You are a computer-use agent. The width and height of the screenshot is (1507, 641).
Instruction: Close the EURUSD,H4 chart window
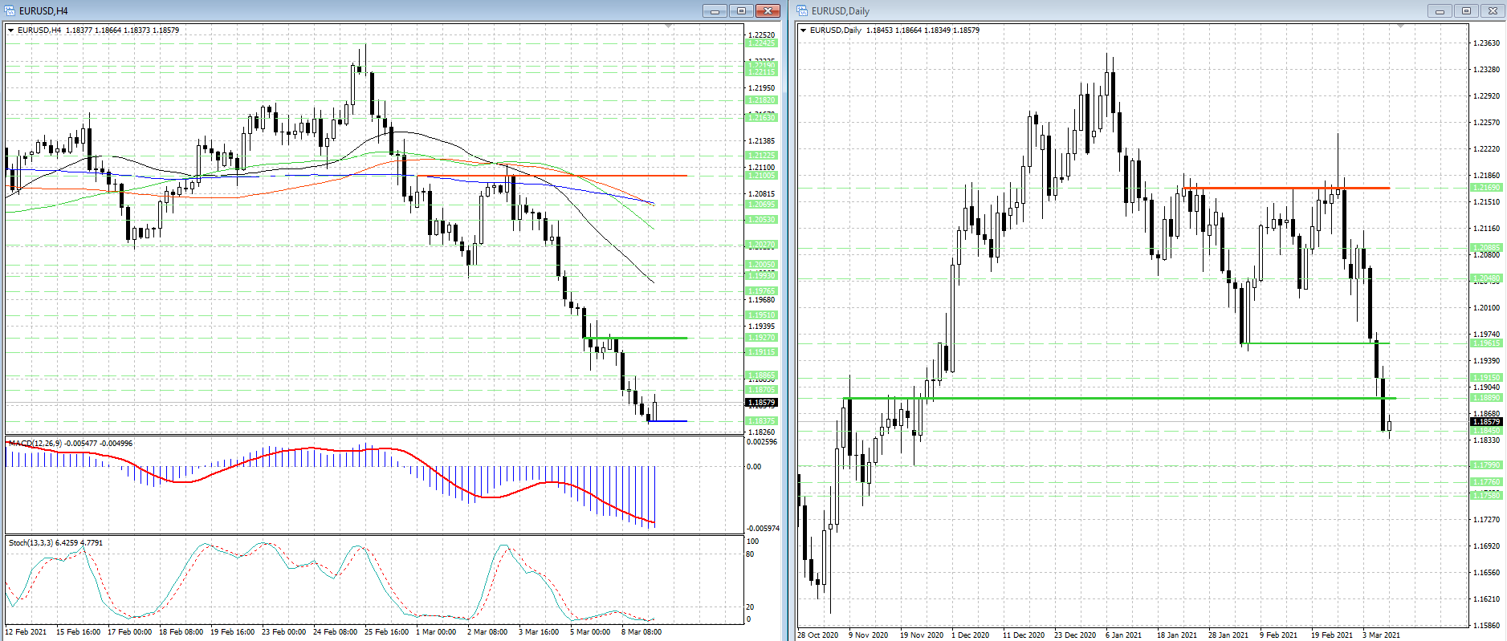768,10
